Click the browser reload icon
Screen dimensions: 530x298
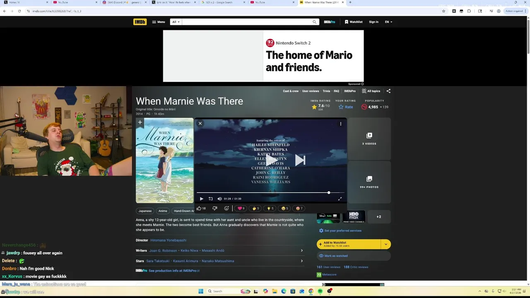tap(19, 11)
